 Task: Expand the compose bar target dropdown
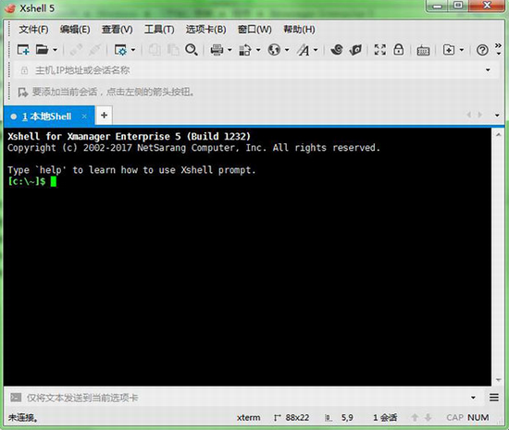point(473,398)
